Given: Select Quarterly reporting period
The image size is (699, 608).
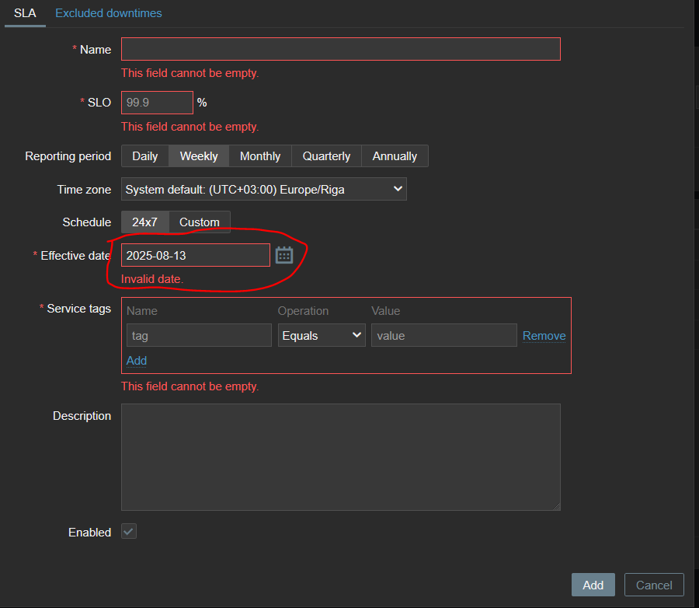Looking at the screenshot, I should (x=326, y=156).
